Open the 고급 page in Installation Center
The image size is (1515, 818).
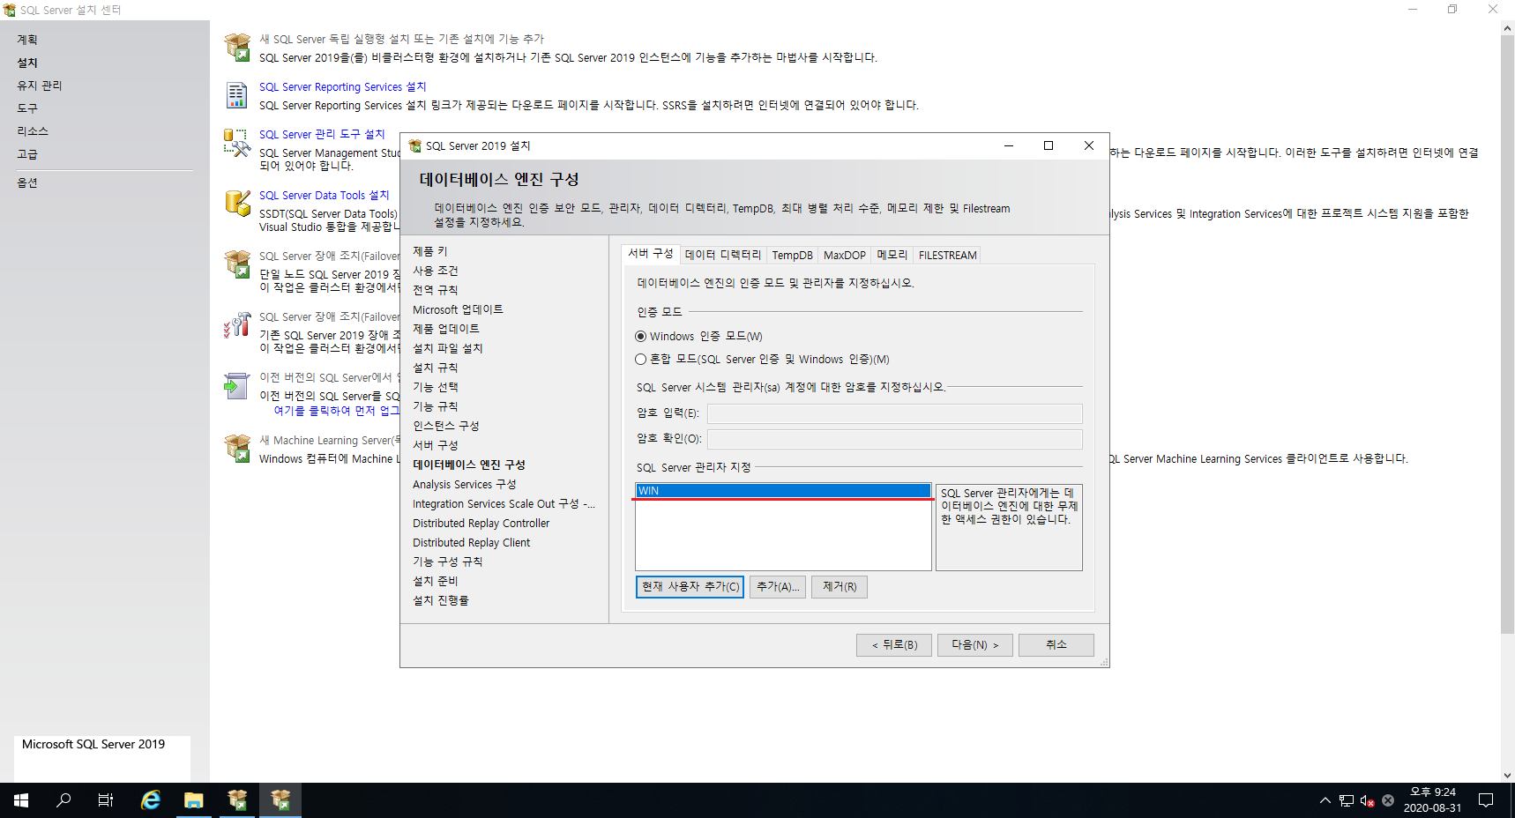27,154
